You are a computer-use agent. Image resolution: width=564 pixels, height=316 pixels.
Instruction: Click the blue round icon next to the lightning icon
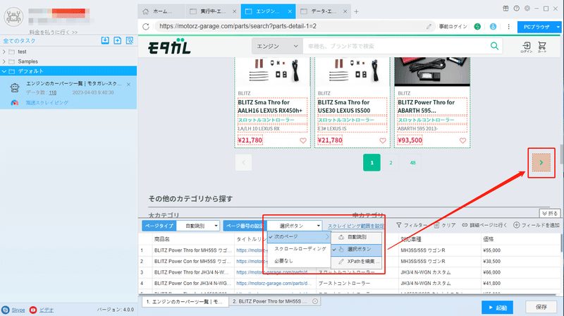493,26
